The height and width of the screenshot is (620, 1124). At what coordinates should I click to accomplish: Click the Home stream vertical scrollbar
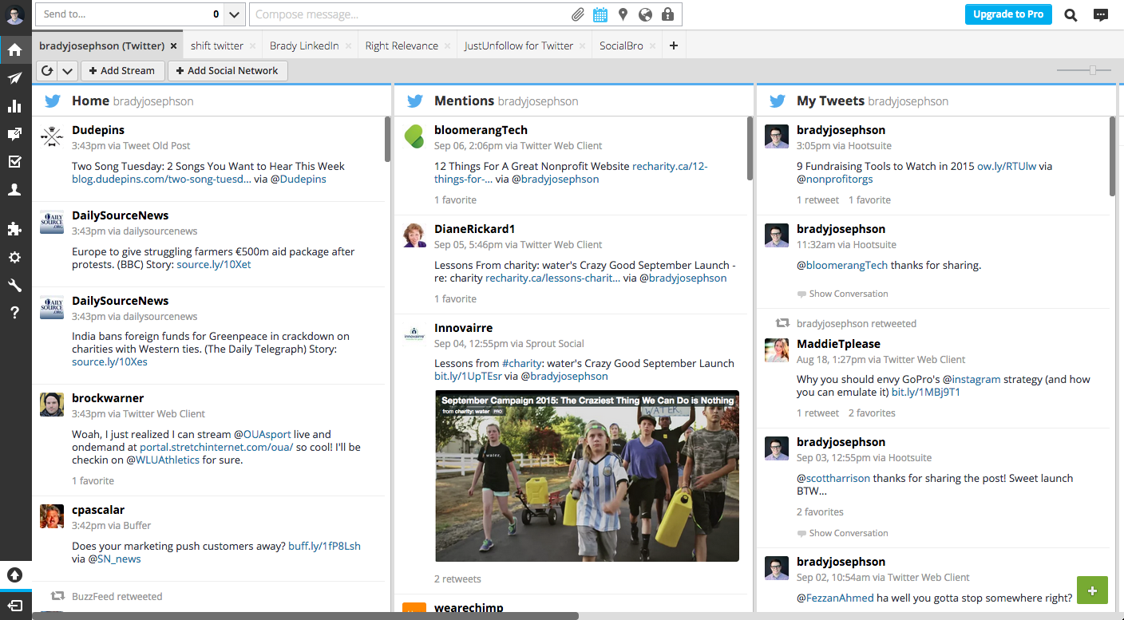pos(387,139)
